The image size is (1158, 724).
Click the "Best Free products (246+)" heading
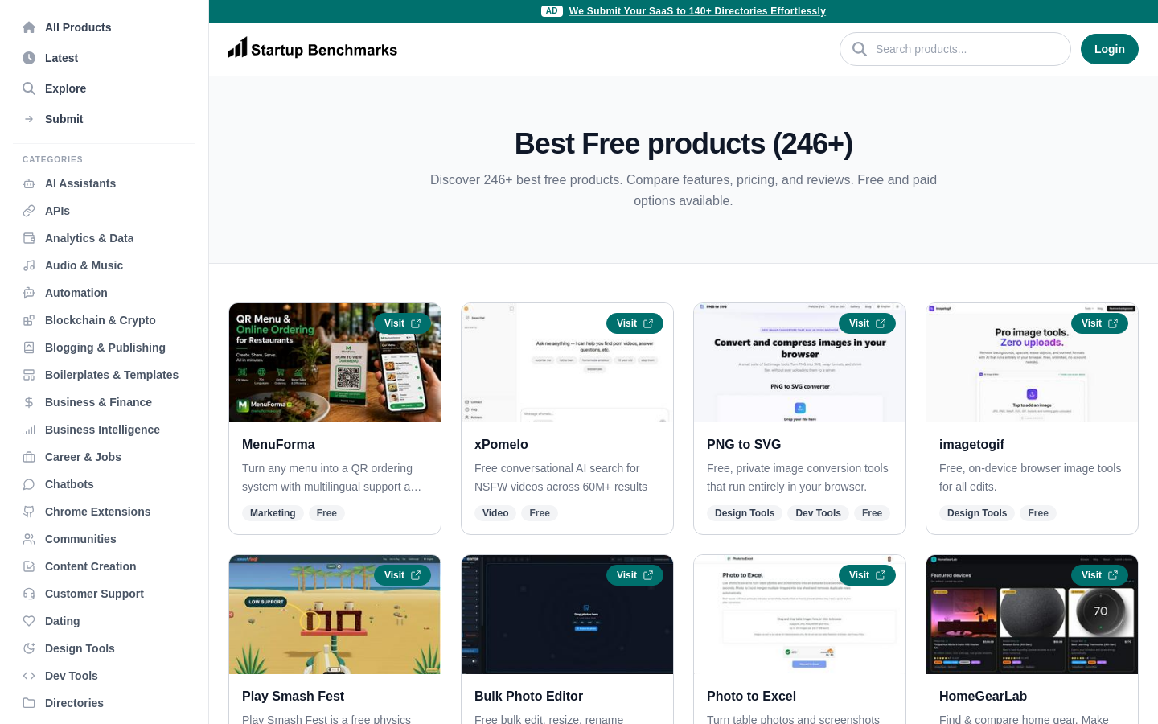coord(684,144)
